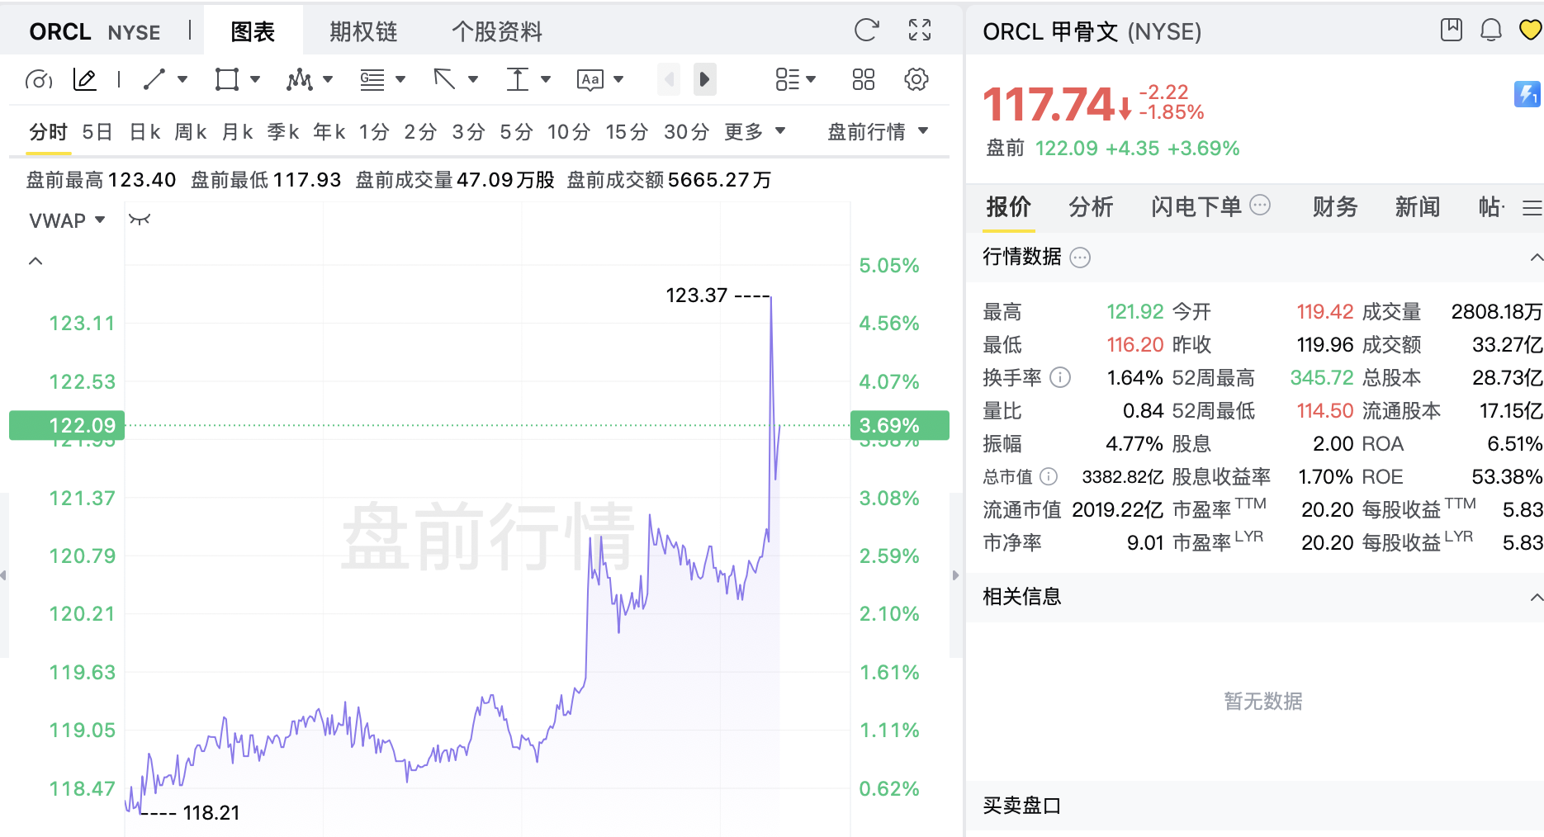Refresh the ORCL chart

[x=866, y=31]
